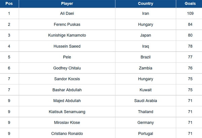This screenshot has height=138, width=202.
Task: Click the Player column header
Action: pyautogui.click(x=67, y=4)
